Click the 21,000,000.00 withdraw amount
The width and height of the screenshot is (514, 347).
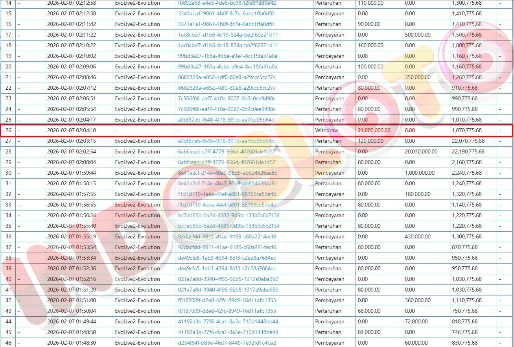point(374,130)
